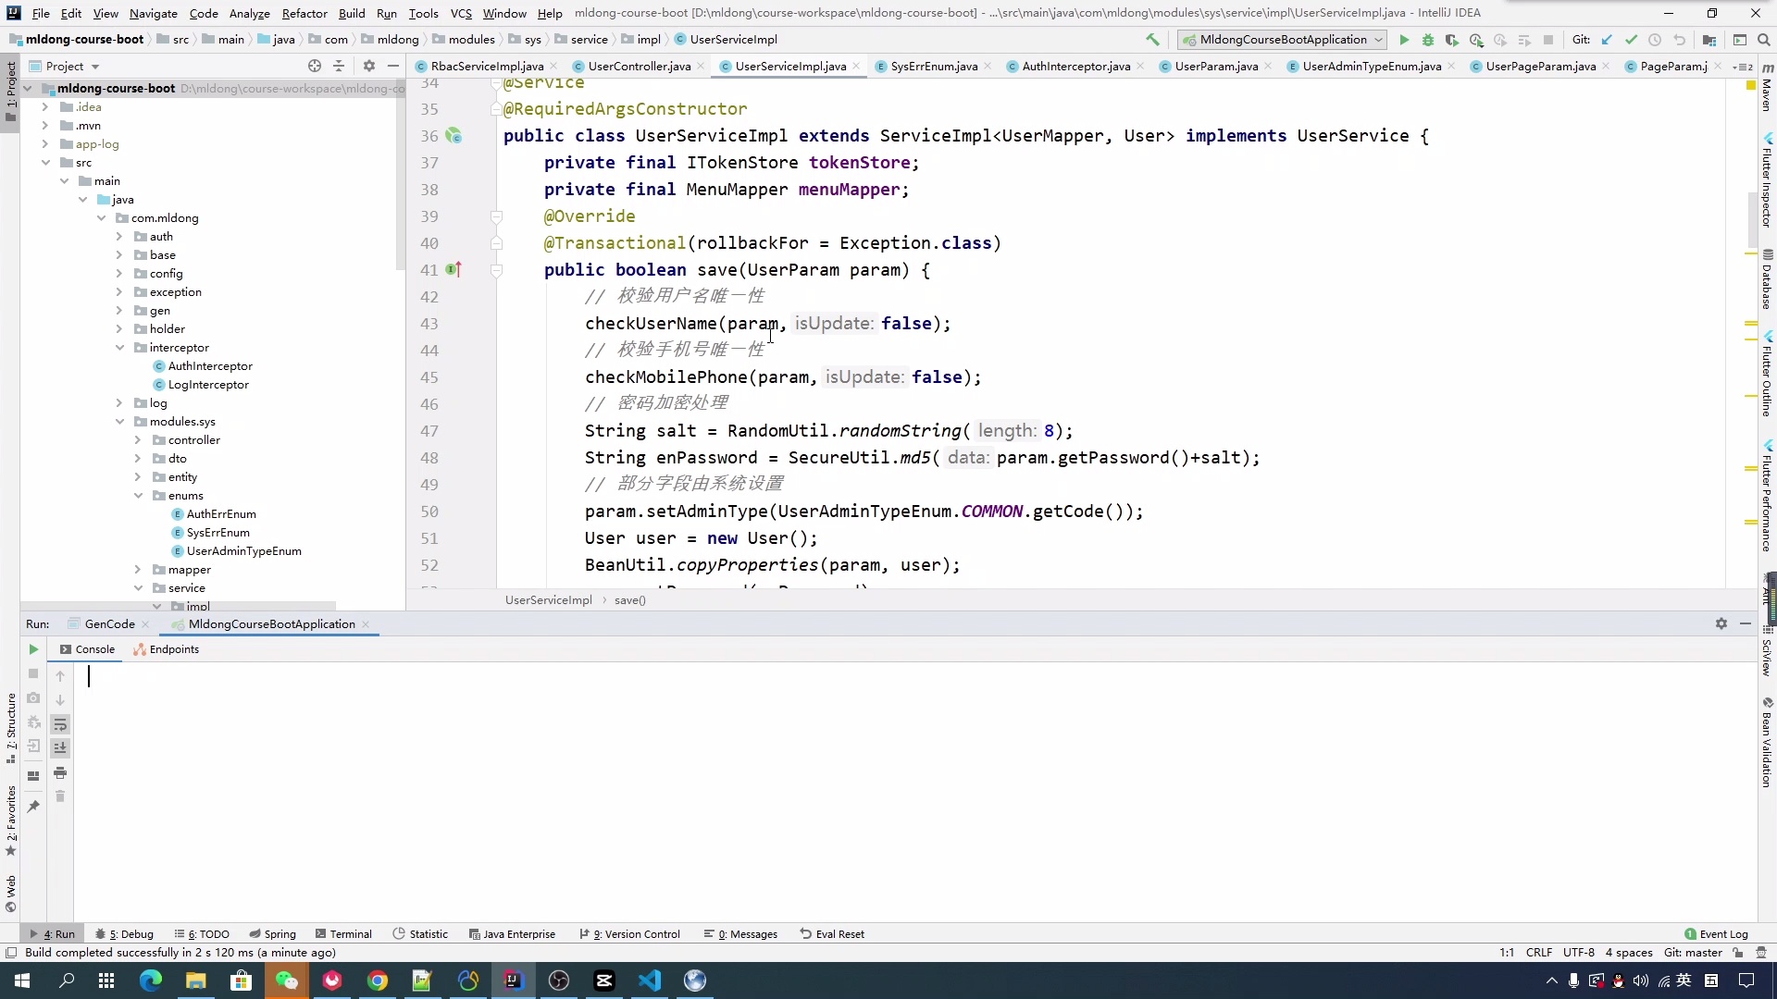Toggle scroll to end in console
Image resolution: width=1777 pixels, height=999 pixels.
click(x=60, y=747)
